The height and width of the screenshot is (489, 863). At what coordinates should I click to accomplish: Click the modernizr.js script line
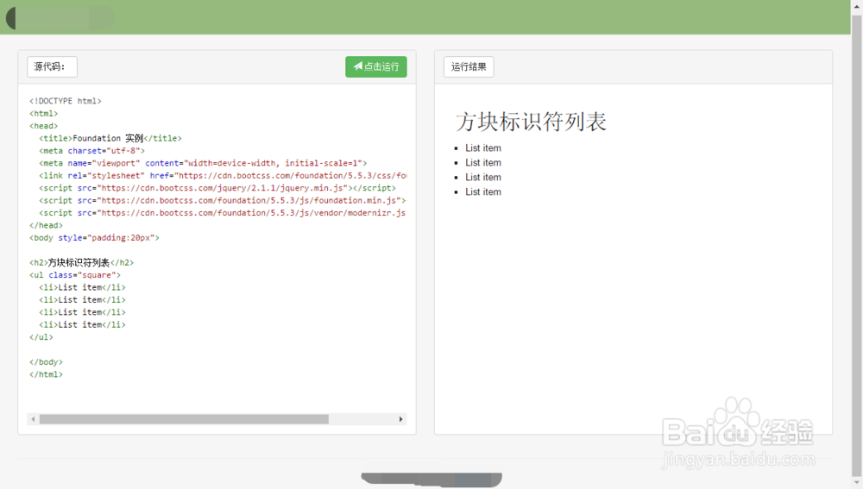click(223, 213)
